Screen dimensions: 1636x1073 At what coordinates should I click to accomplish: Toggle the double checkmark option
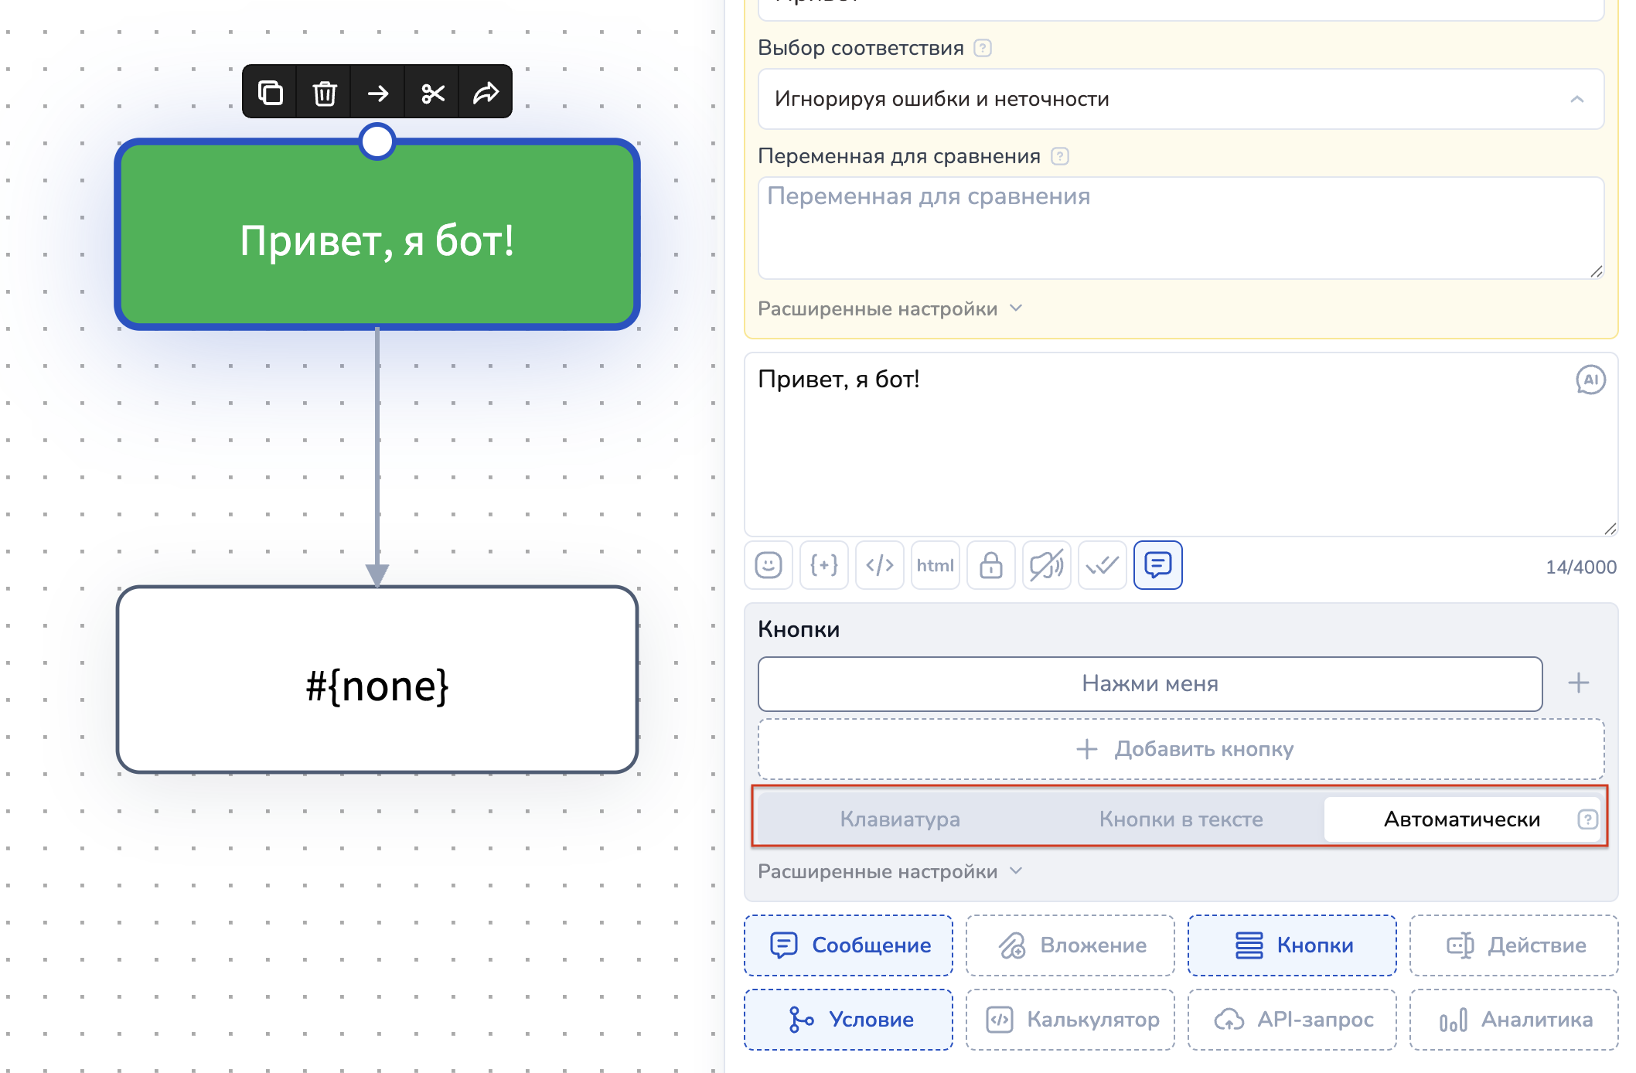1103,566
